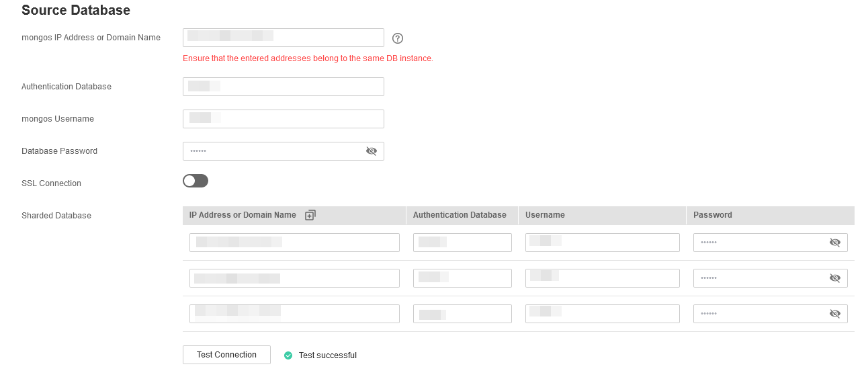Click the help icon beside mongos IP field
The image size is (866, 381).
397,38
